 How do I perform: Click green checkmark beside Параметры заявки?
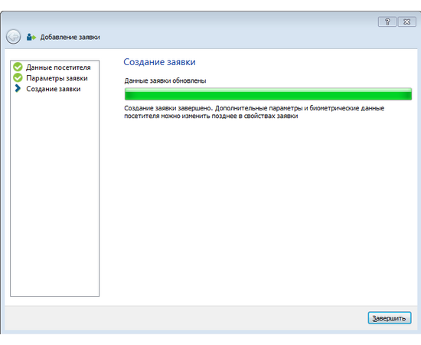(x=18, y=78)
